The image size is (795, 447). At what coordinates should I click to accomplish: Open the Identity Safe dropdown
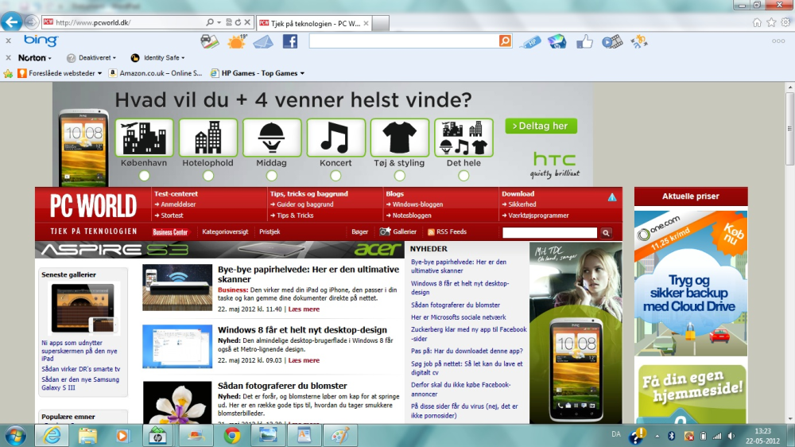click(x=157, y=58)
